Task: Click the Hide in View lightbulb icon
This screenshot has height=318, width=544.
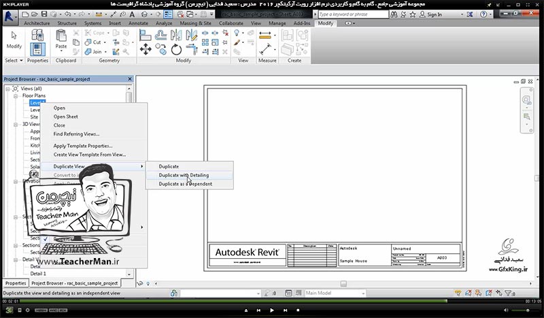Action: pos(237,33)
